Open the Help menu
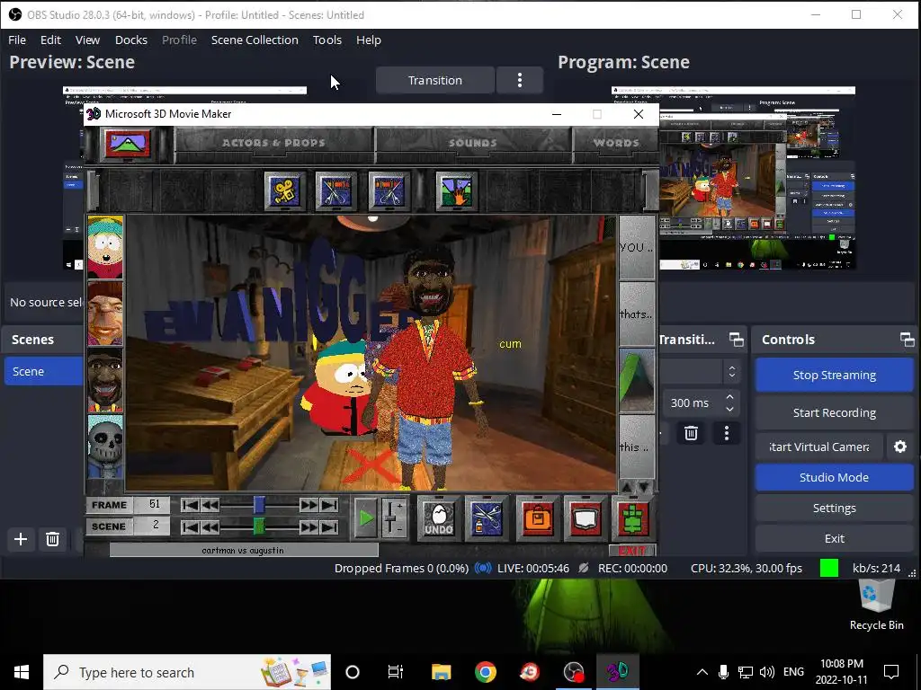 [369, 40]
